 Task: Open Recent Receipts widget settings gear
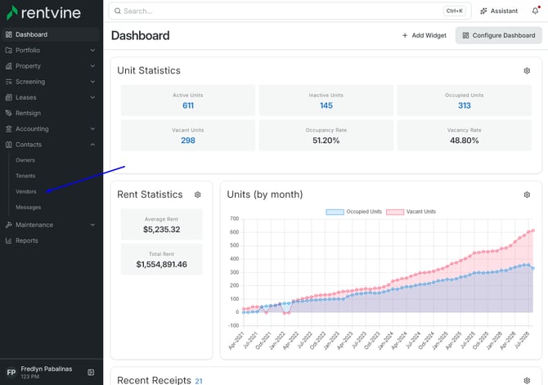[x=527, y=380]
